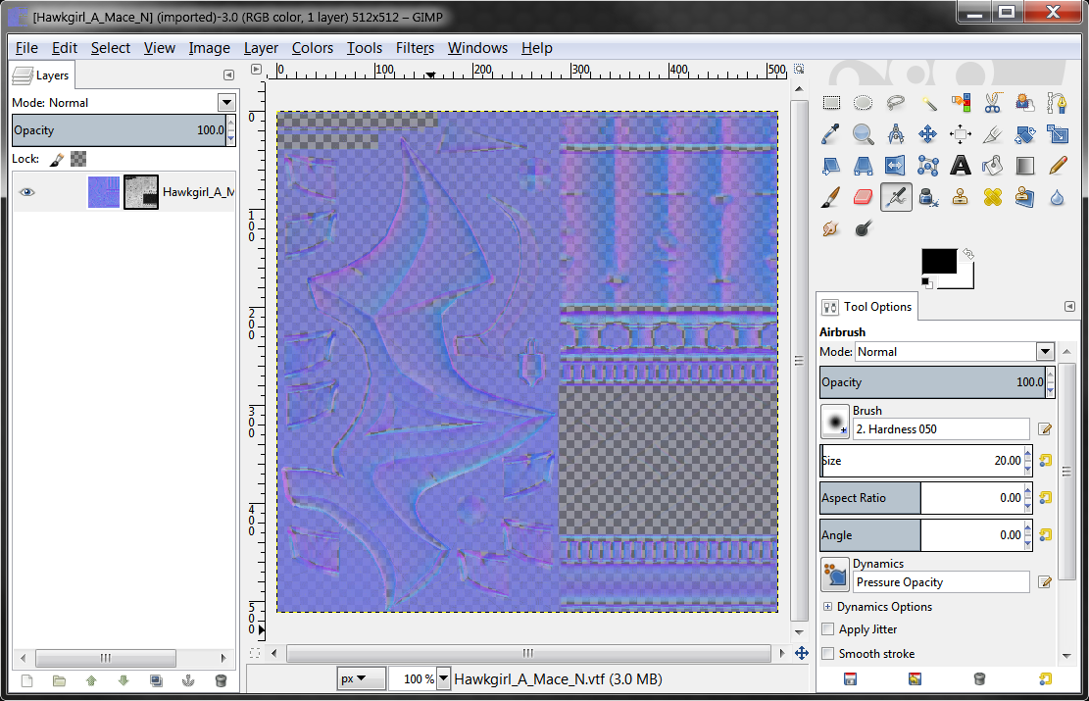This screenshot has height=701, width=1089.
Task: Select the Measure compass tool
Action: [x=896, y=133]
